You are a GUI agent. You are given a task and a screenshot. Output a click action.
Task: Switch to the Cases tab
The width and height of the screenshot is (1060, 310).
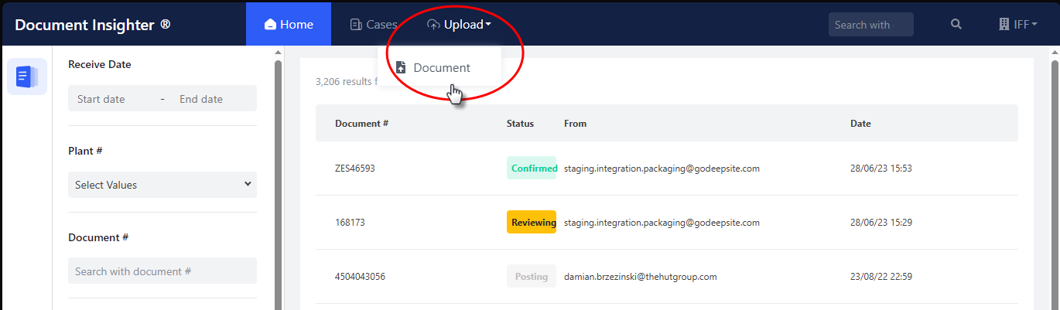point(373,25)
